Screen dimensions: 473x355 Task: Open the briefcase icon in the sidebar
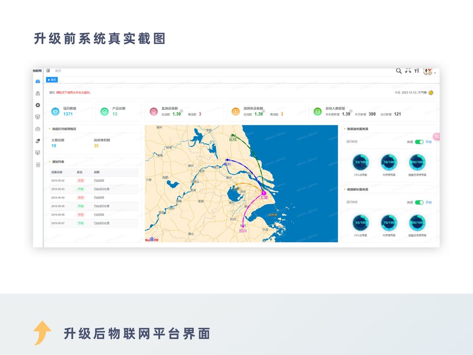pyautogui.click(x=38, y=129)
